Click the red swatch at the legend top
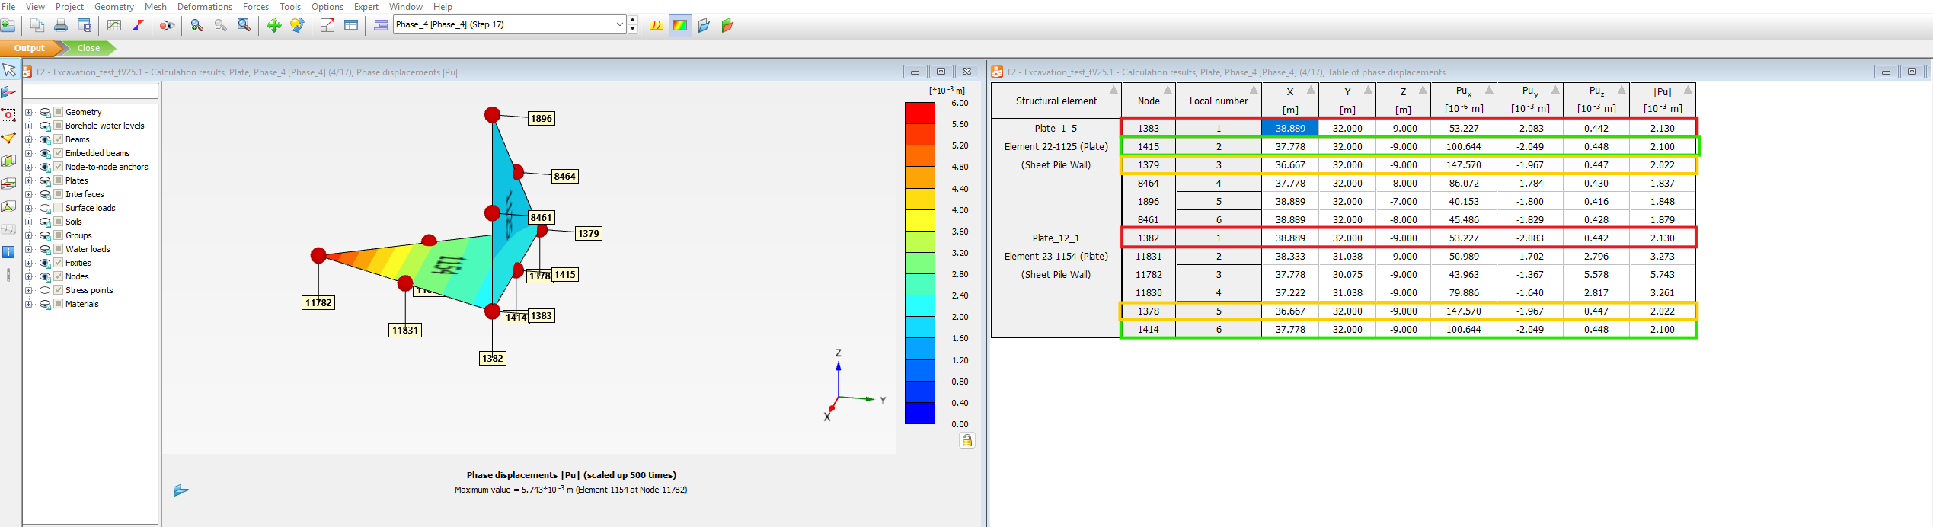This screenshot has width=1933, height=527. [x=919, y=113]
